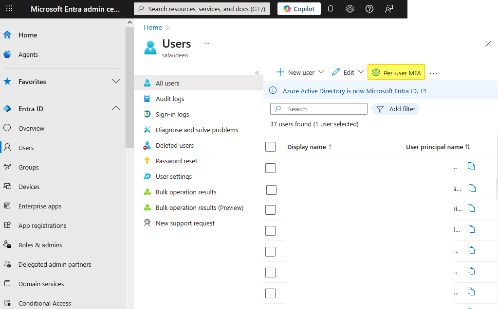Open the Azure Active Directory rename notice link

click(350, 91)
